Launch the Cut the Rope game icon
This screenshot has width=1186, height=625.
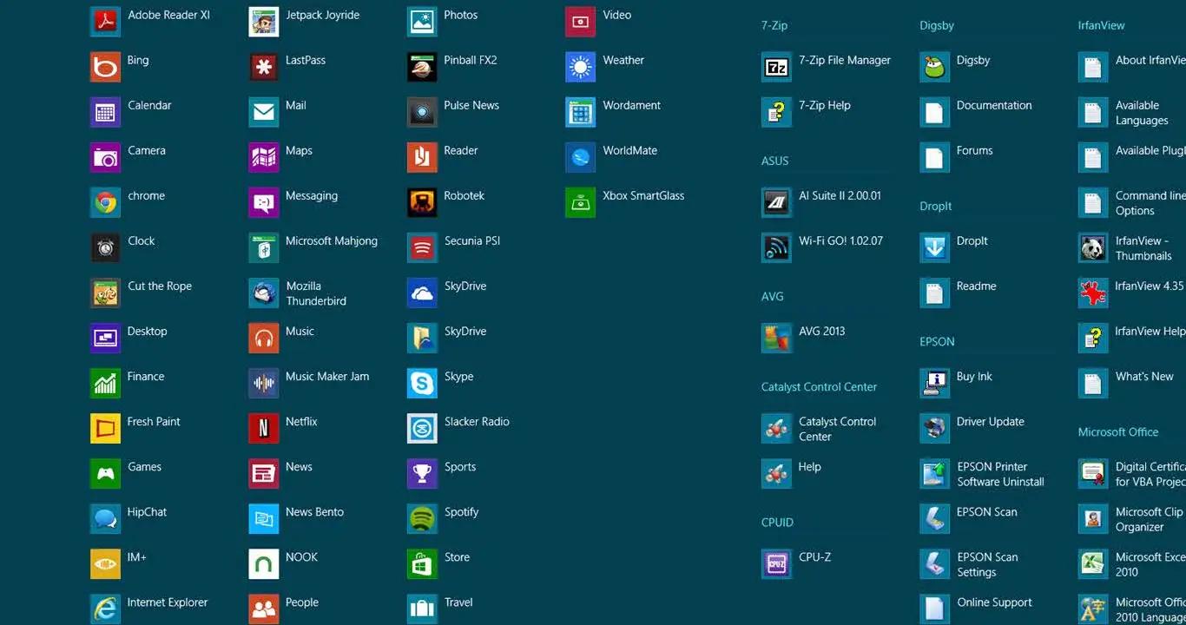[x=105, y=293]
